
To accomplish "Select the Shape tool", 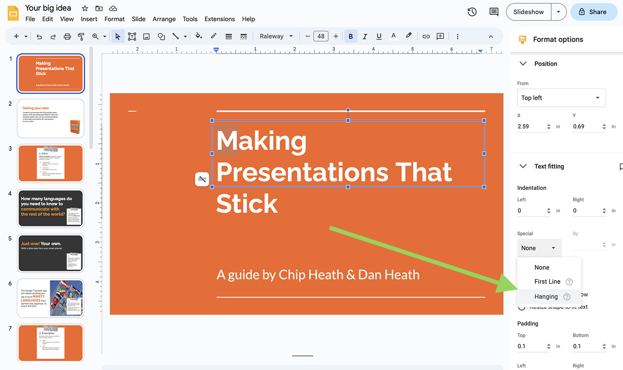I will tap(161, 36).
